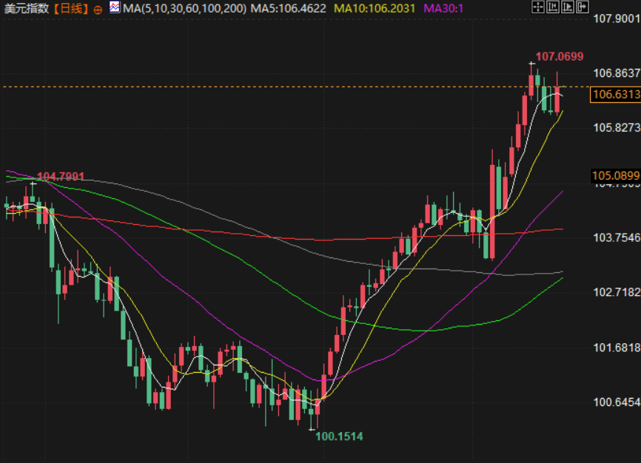Select the yellow MA10:106.2031 legend value
Viewport: 641px width, 463px height.
pos(375,9)
